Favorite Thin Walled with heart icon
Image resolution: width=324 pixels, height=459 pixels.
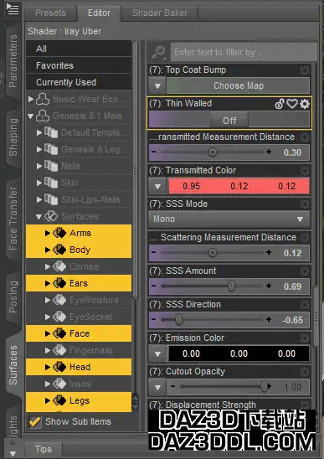[x=292, y=104]
